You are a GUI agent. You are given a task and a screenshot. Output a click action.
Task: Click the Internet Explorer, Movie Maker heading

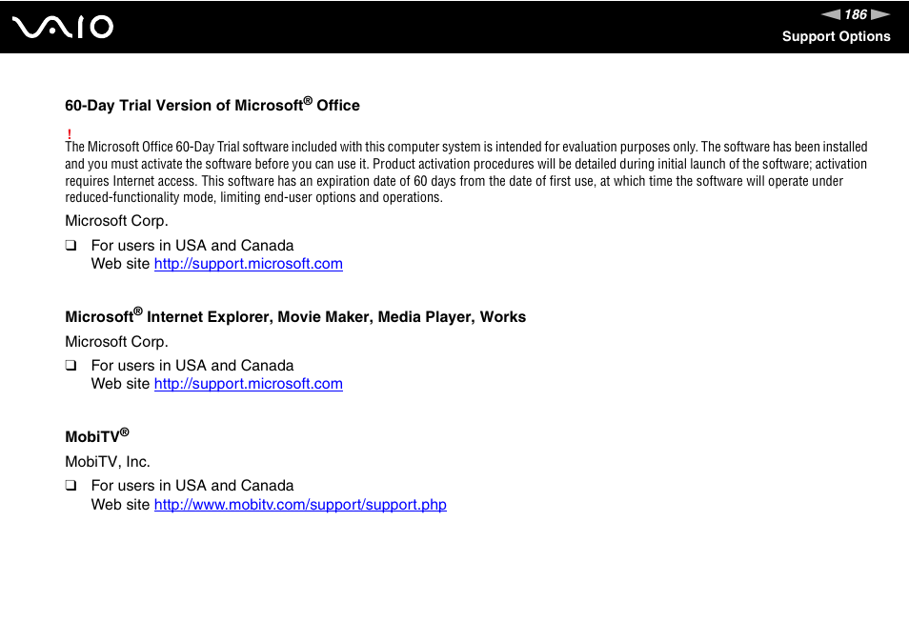tap(295, 316)
